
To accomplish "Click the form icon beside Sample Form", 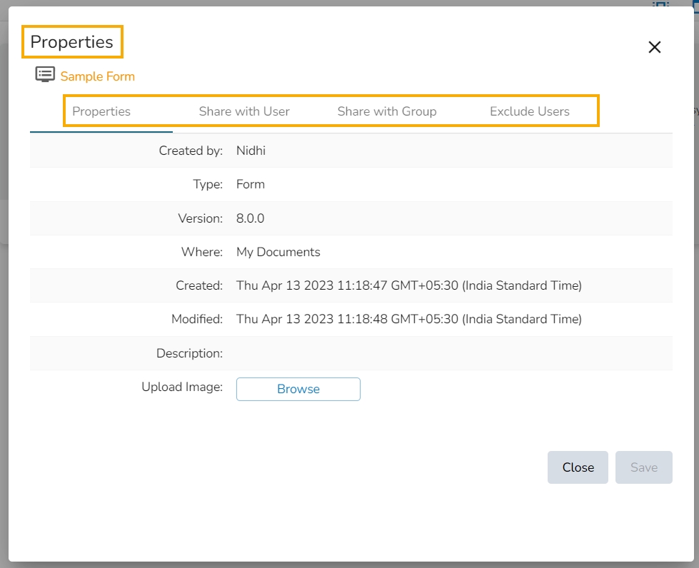I will (45, 74).
